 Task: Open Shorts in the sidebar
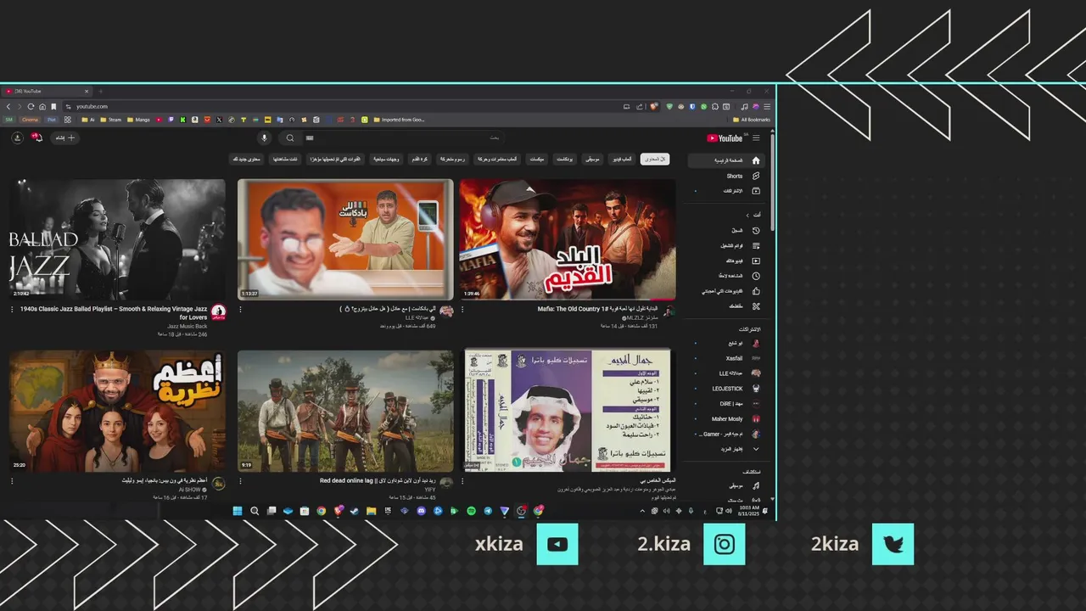725,176
